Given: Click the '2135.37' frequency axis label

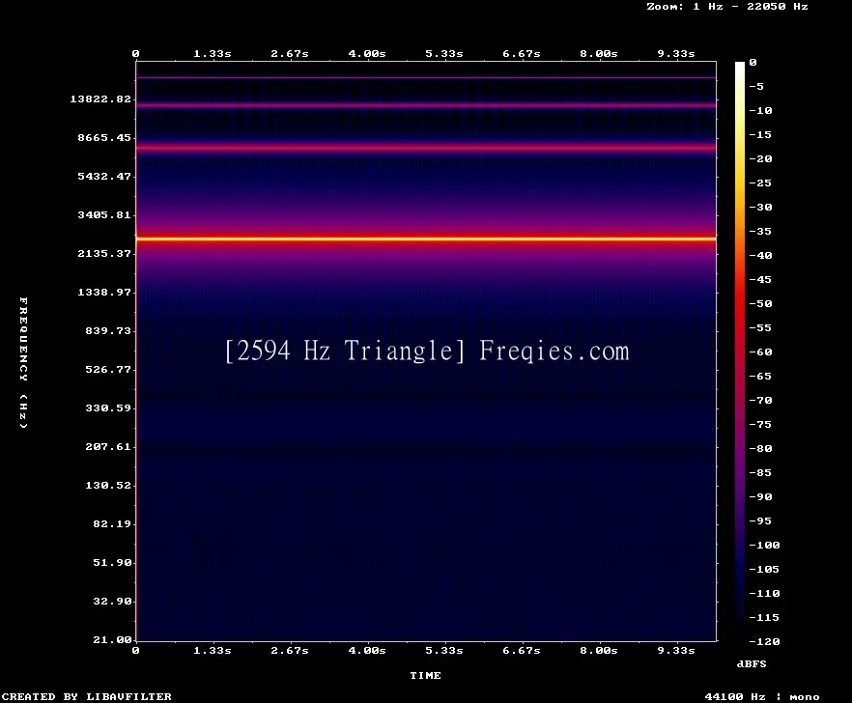Looking at the screenshot, I should tap(104, 253).
